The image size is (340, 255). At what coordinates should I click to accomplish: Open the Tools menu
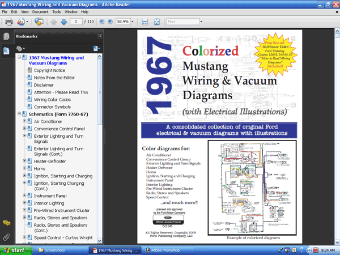pyautogui.click(x=56, y=12)
